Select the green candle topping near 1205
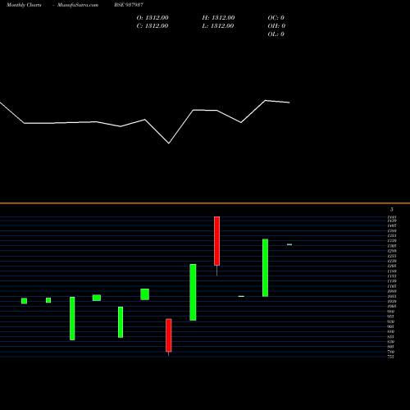 193,292
